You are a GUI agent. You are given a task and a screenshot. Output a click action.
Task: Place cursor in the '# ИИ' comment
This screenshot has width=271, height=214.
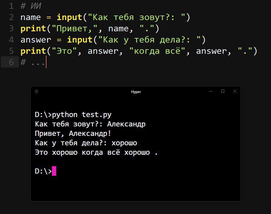coord(31,6)
